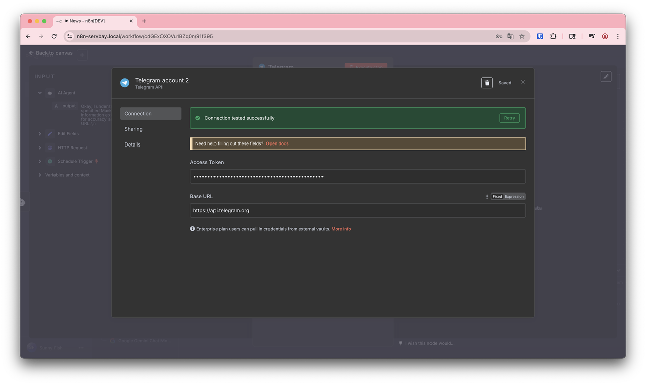
Task: Open the Bitwarden extension icon
Action: click(x=540, y=36)
